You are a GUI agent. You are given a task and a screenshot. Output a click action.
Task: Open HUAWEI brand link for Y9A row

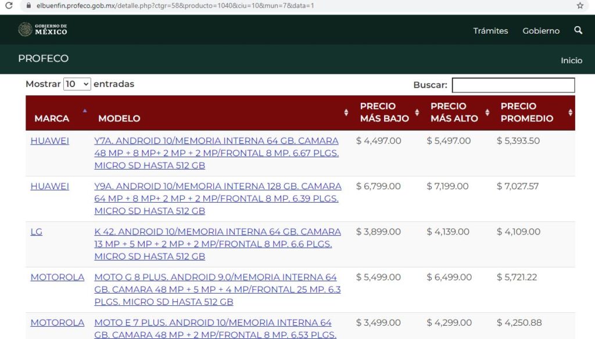pyautogui.click(x=50, y=186)
